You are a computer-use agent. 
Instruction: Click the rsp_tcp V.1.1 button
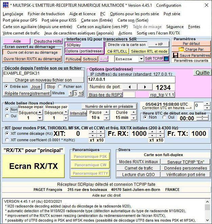tap(162, 95)
